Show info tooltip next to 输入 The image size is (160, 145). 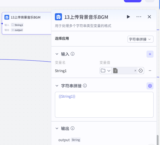pos(73,54)
